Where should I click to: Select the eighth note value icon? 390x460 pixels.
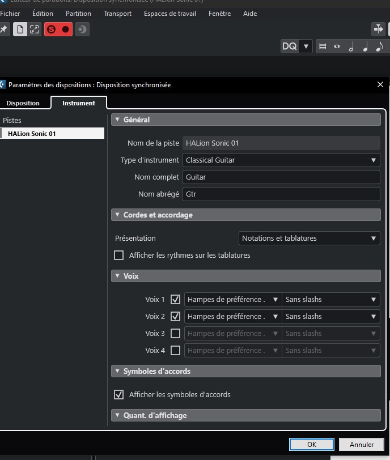pyautogui.click(x=379, y=46)
